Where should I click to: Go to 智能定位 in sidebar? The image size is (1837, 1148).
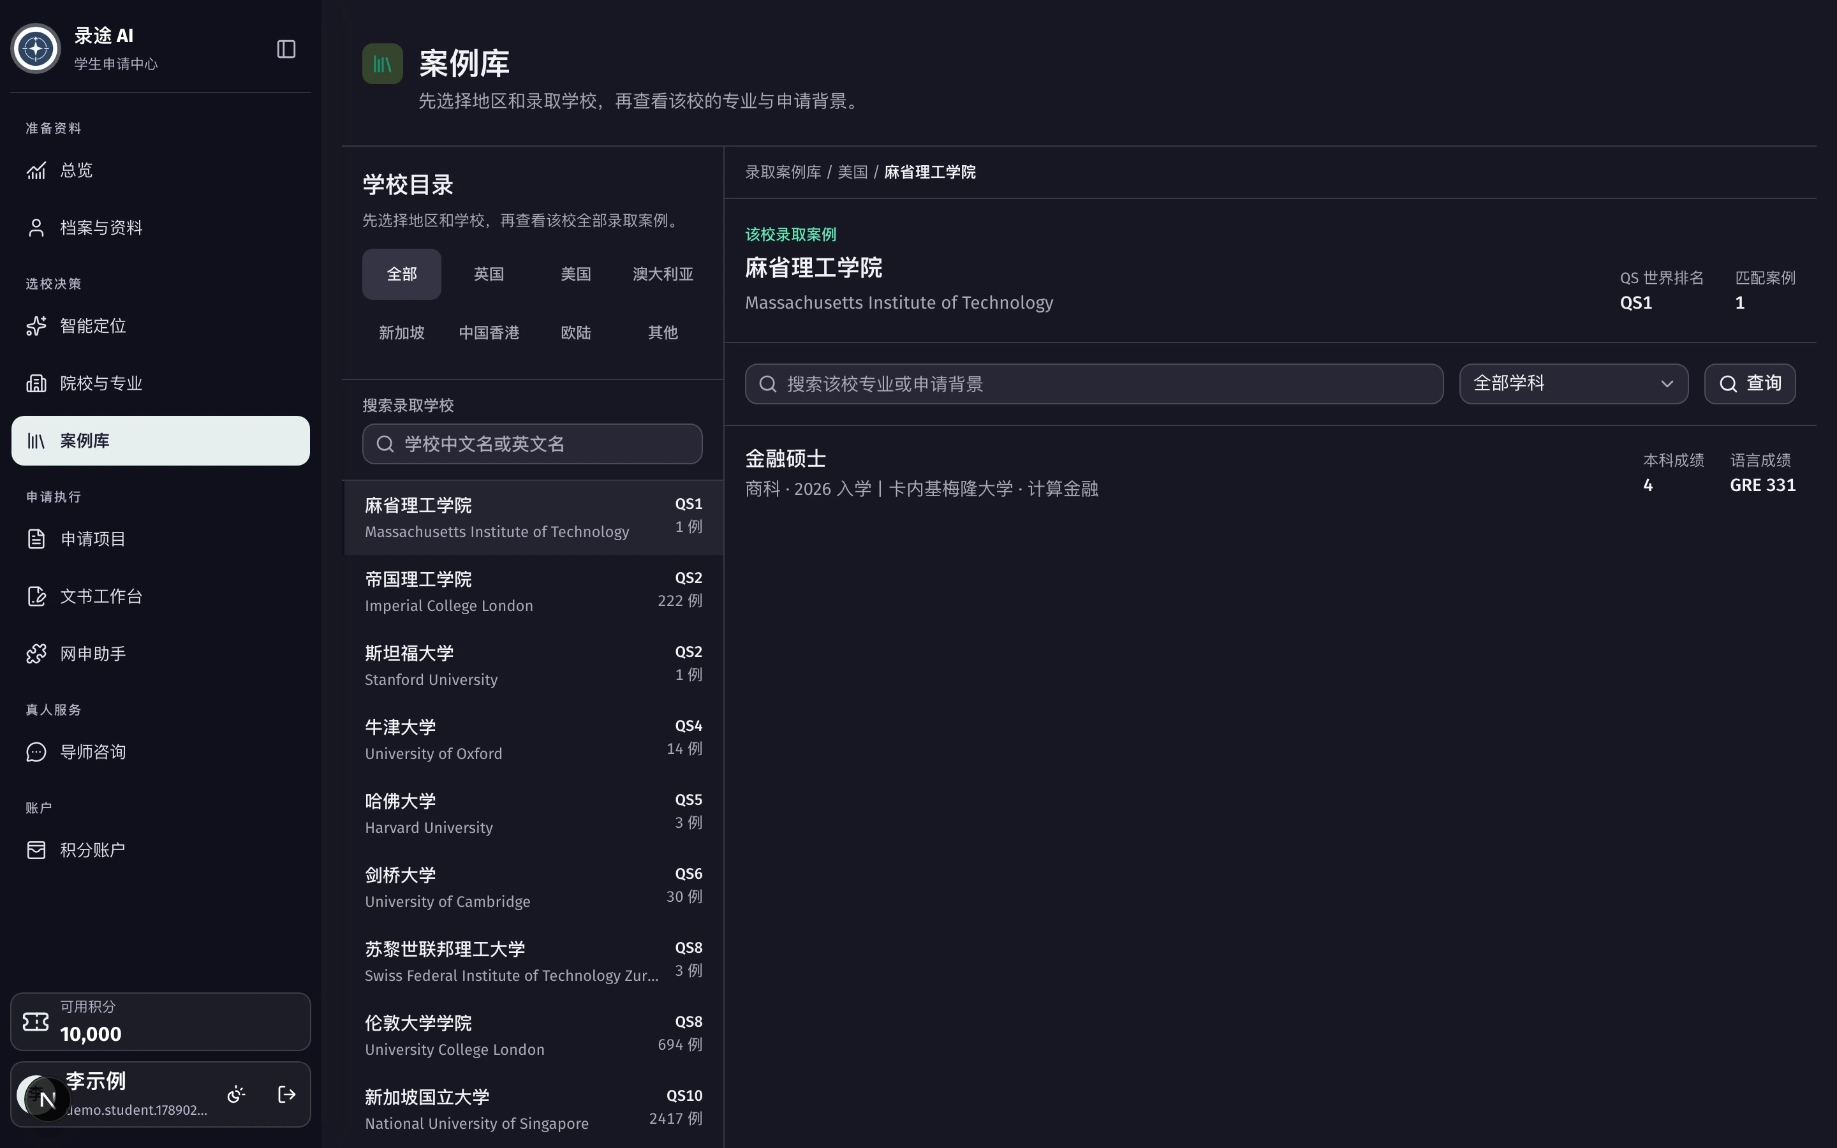pos(160,327)
